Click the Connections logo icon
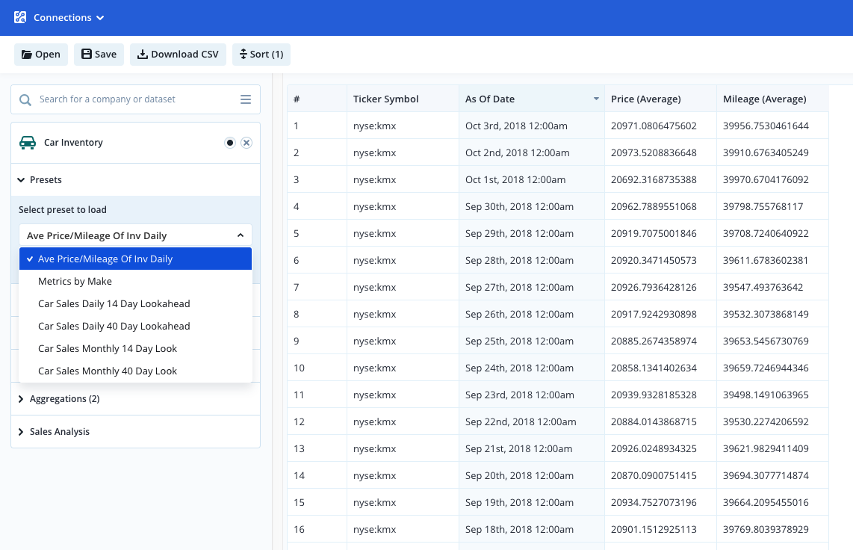This screenshot has height=550, width=853. coord(20,17)
